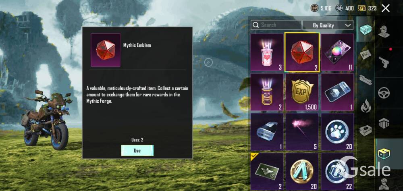Open the weapons pistol category tab
This screenshot has width=403, height=191.
pyautogui.click(x=384, y=62)
